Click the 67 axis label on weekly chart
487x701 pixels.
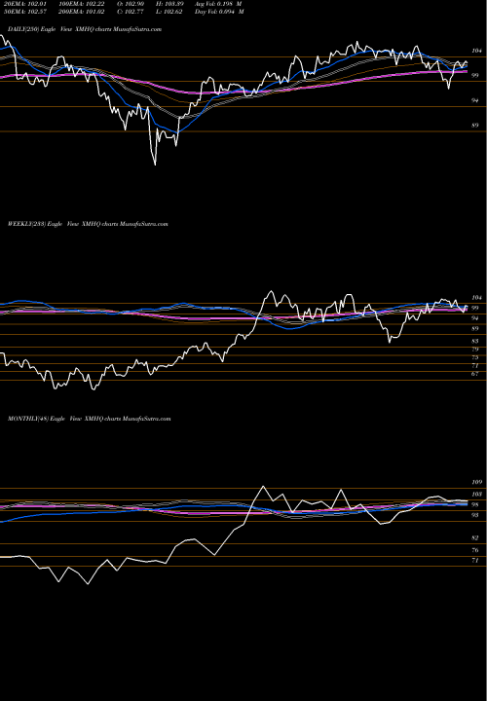475,374
